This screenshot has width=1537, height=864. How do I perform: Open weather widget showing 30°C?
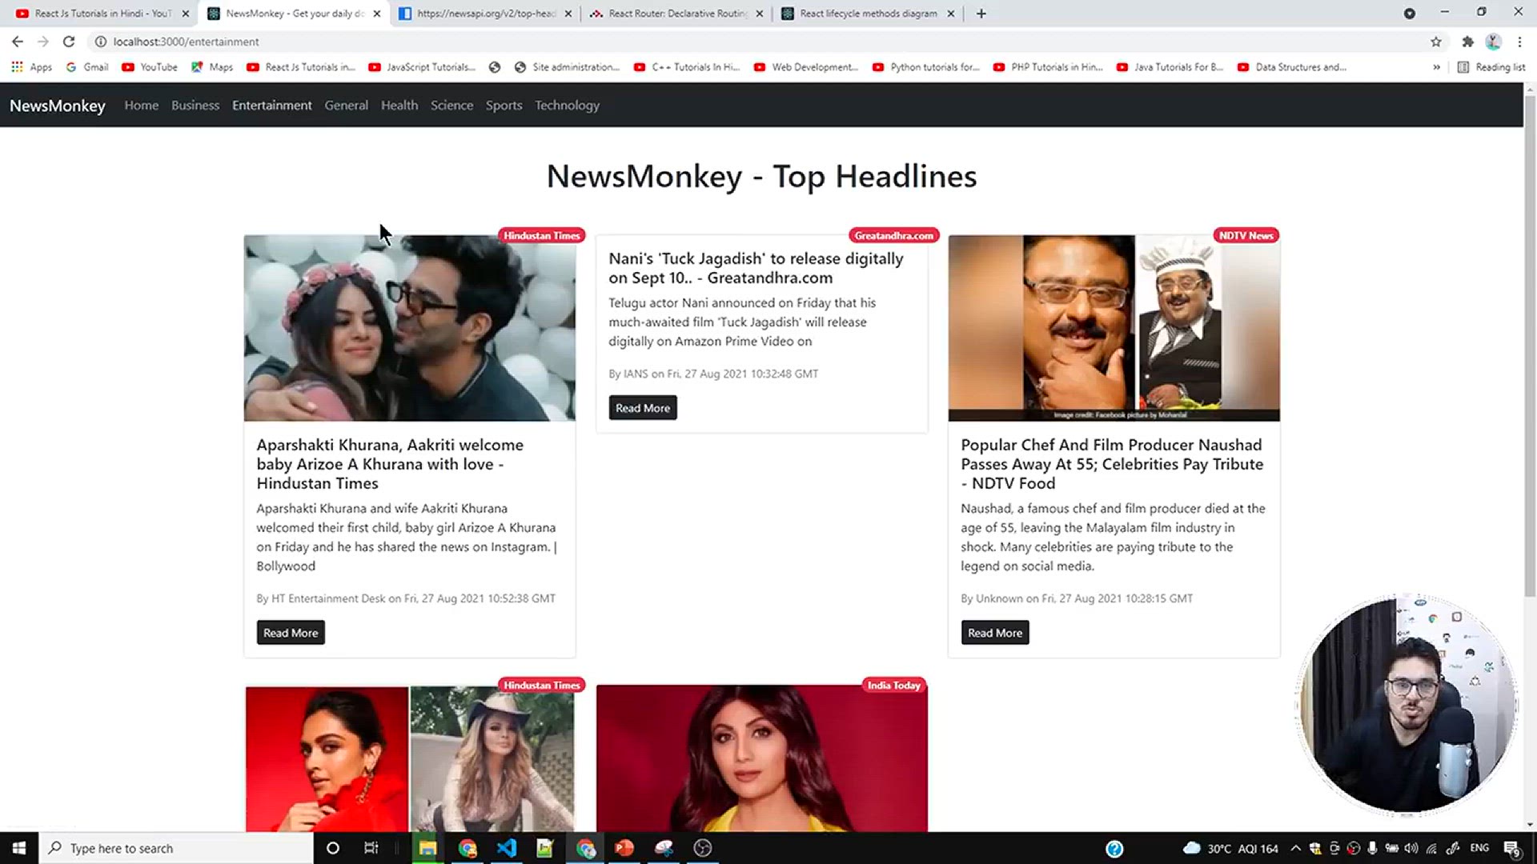click(1230, 848)
